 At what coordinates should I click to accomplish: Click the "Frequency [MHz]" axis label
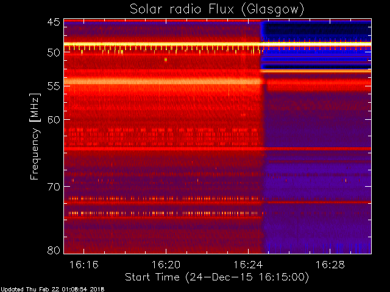point(35,136)
